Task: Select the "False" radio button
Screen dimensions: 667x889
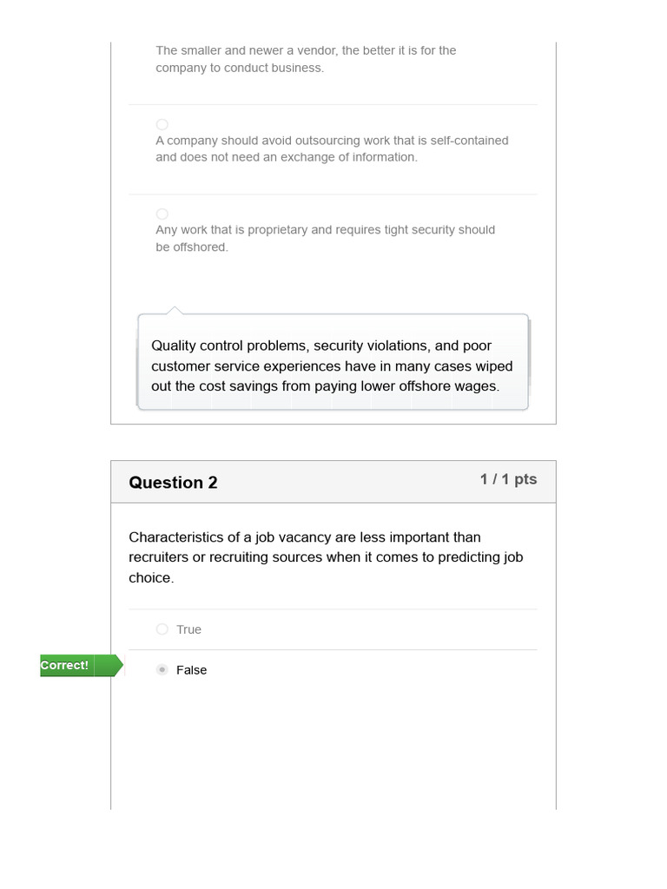Action: coord(162,670)
